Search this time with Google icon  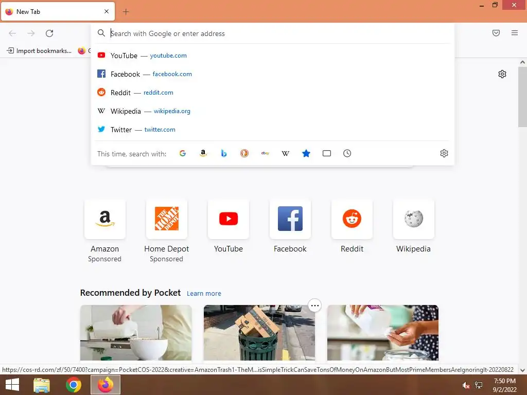tap(183, 153)
